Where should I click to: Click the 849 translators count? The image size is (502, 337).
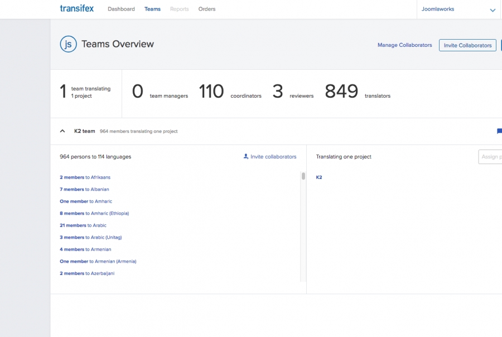click(358, 92)
